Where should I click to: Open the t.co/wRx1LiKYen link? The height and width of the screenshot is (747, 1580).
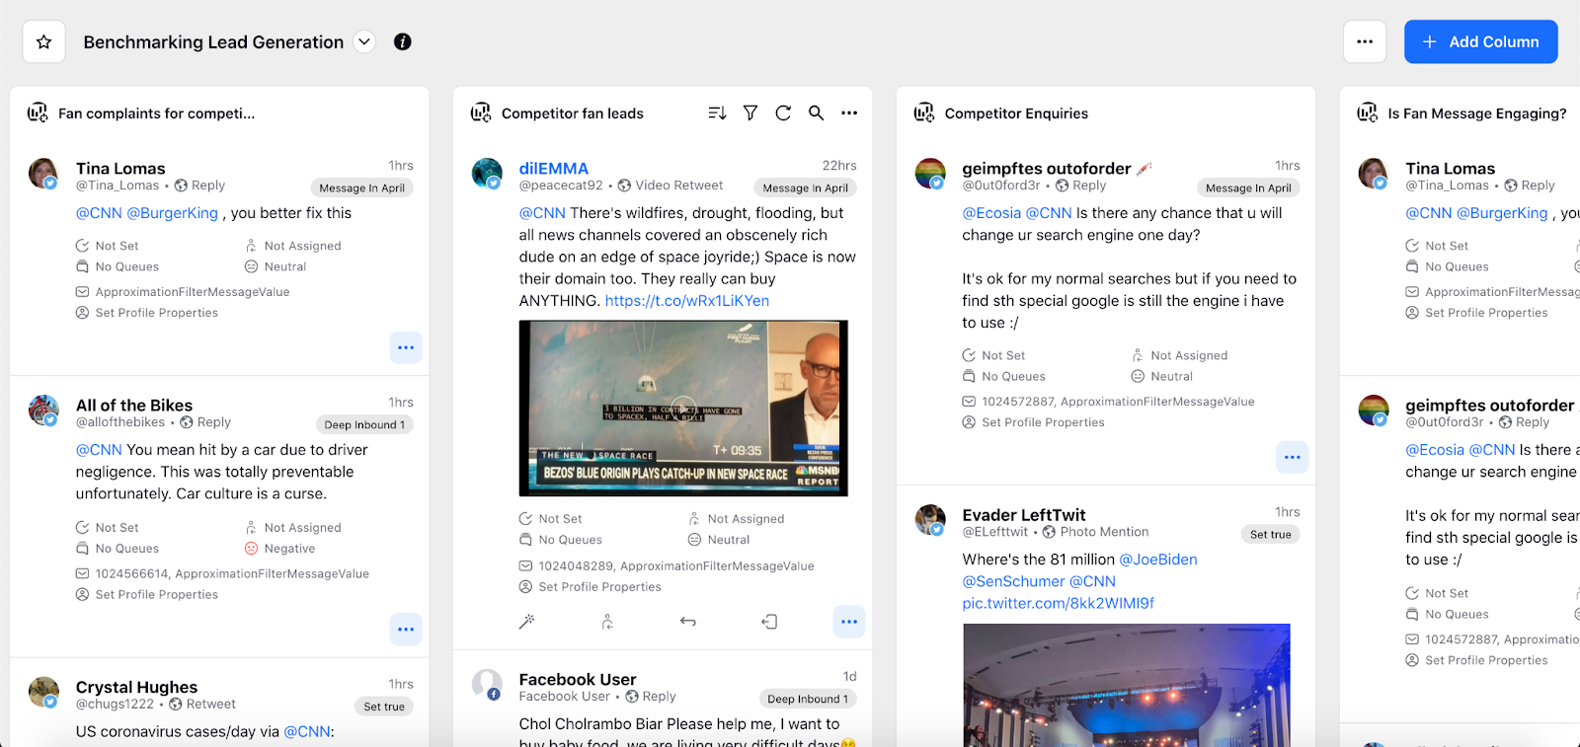point(687,301)
